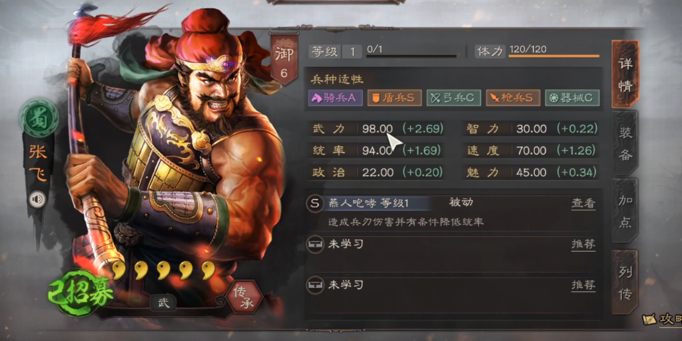Click the 体力 stamina progress bar

pyautogui.click(x=554, y=56)
